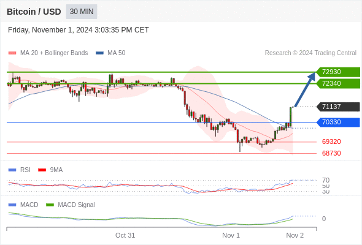Click the Bitcoin / USD title
Viewport: 362px width, 245px height.
(x=34, y=12)
